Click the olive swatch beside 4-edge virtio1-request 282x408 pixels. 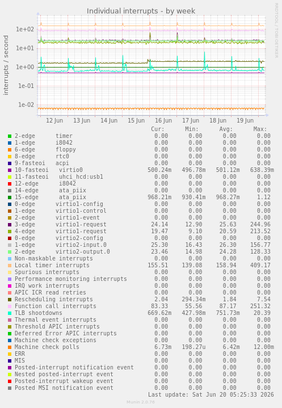10,232
